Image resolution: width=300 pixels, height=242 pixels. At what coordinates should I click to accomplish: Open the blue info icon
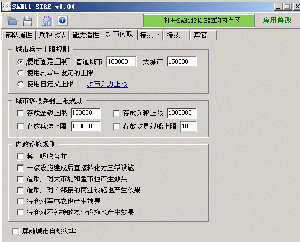(x=62, y=21)
